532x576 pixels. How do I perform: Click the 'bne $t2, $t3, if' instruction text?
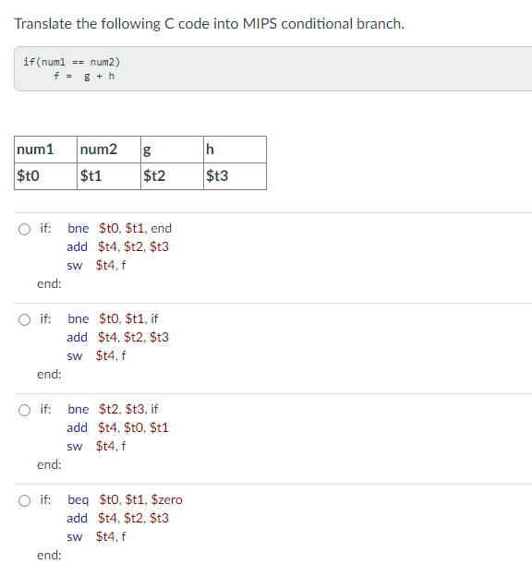[113, 409]
